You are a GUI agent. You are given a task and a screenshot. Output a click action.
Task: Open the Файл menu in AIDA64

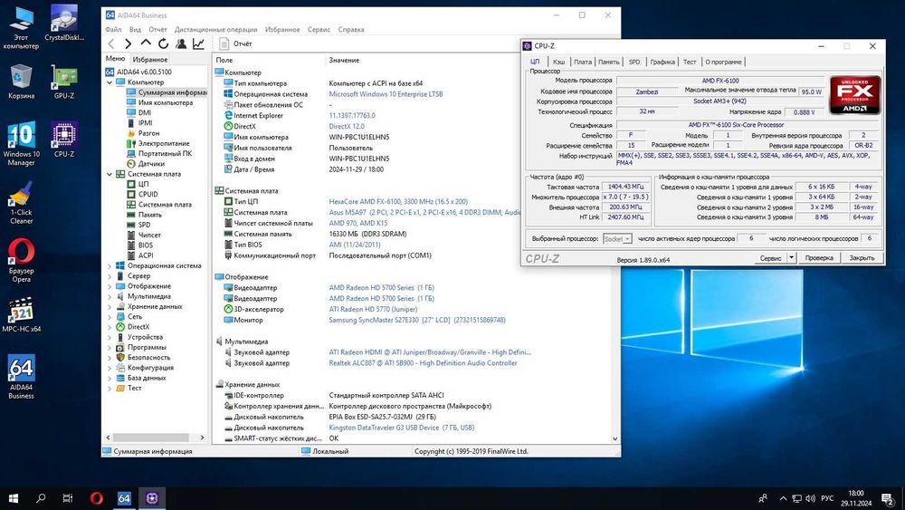click(113, 30)
